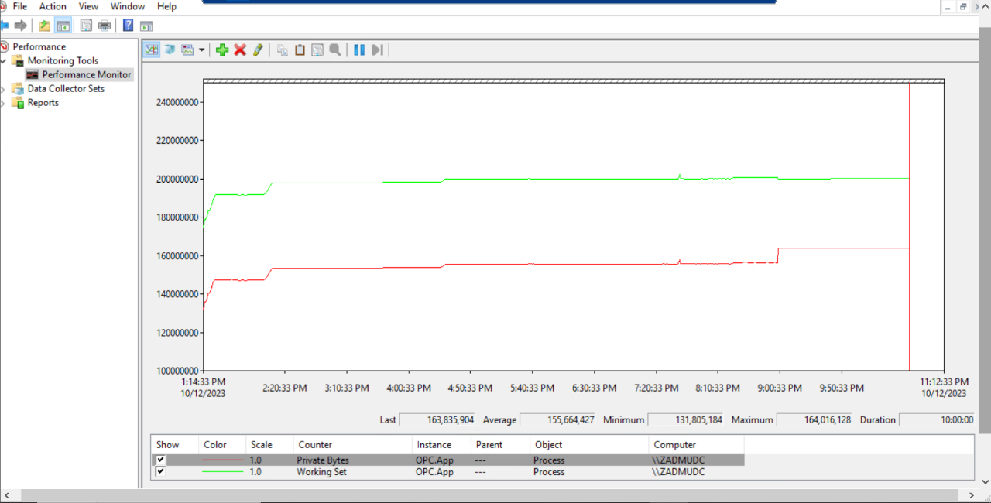The height and width of the screenshot is (503, 991).
Task: Click the 1.0 scale of Private Bytes
Action: (x=255, y=460)
